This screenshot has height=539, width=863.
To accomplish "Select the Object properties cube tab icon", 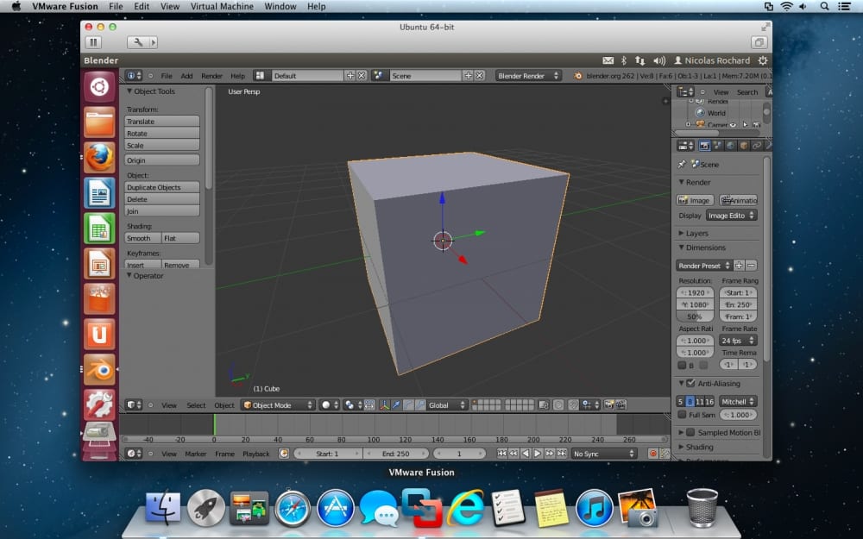I will 744,146.
